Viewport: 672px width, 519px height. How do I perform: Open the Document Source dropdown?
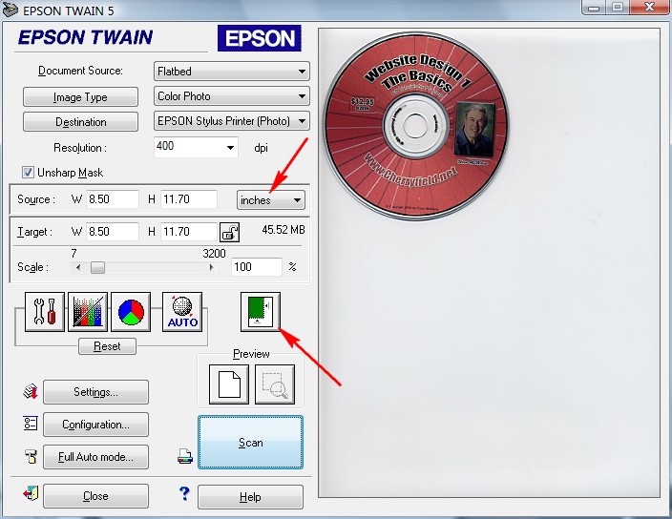coord(232,72)
